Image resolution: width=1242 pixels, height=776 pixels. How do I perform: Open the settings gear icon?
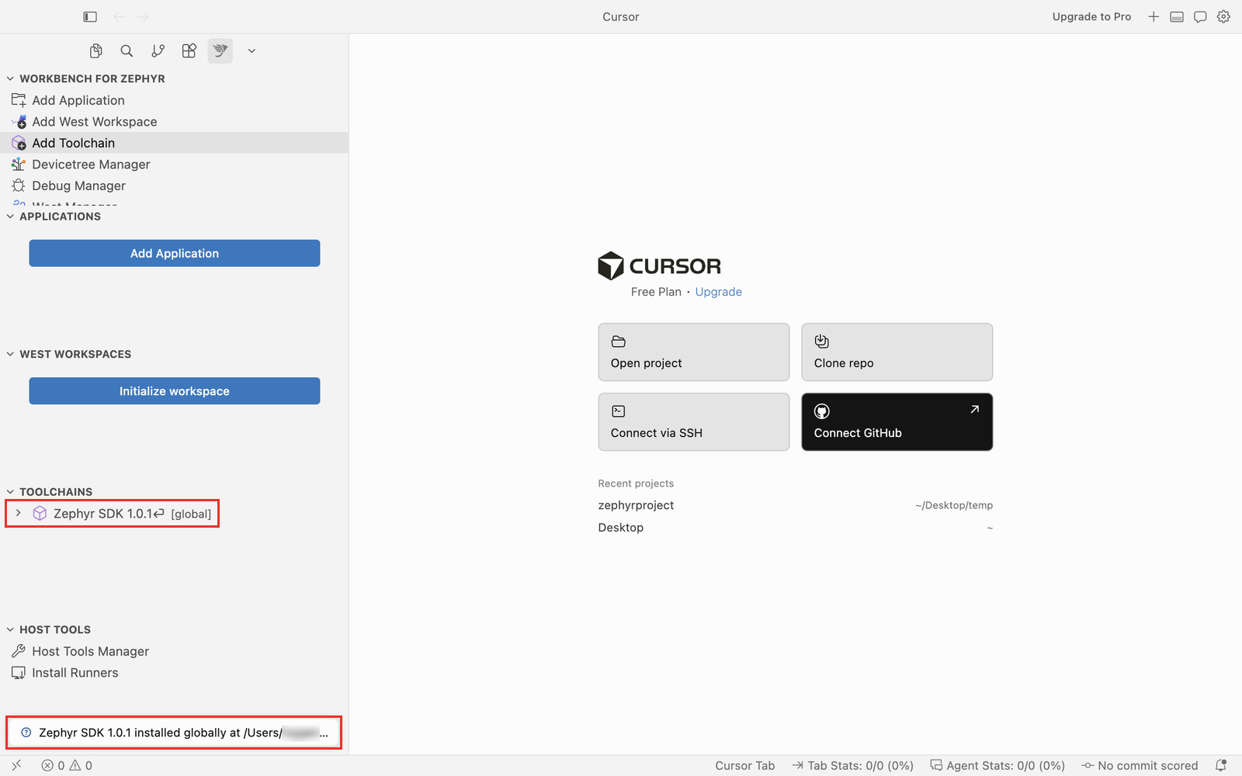(x=1223, y=16)
